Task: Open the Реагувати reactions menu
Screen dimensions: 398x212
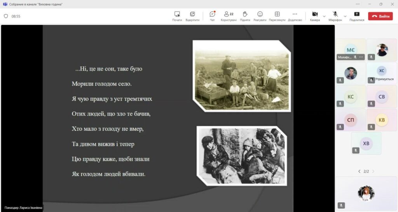Action: point(260,16)
